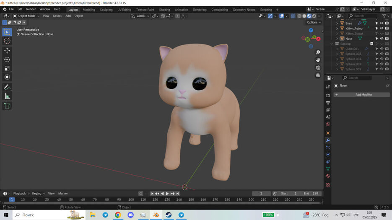Toggle viewport gizmos button
Image resolution: width=392 pixels, height=220 pixels.
(270, 16)
